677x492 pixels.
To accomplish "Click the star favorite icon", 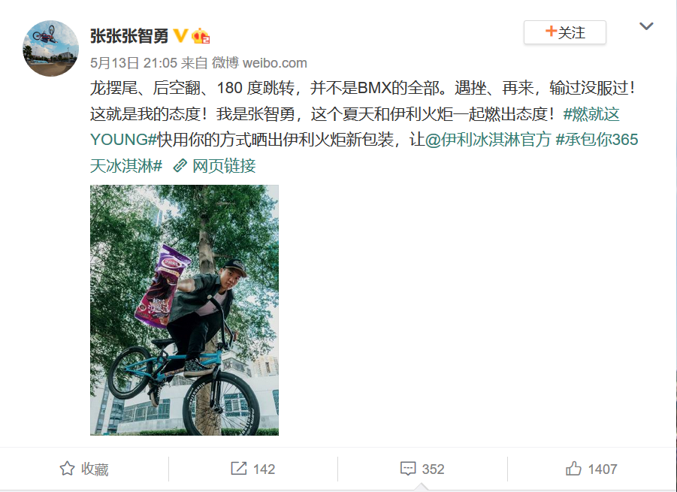I will pos(67,469).
